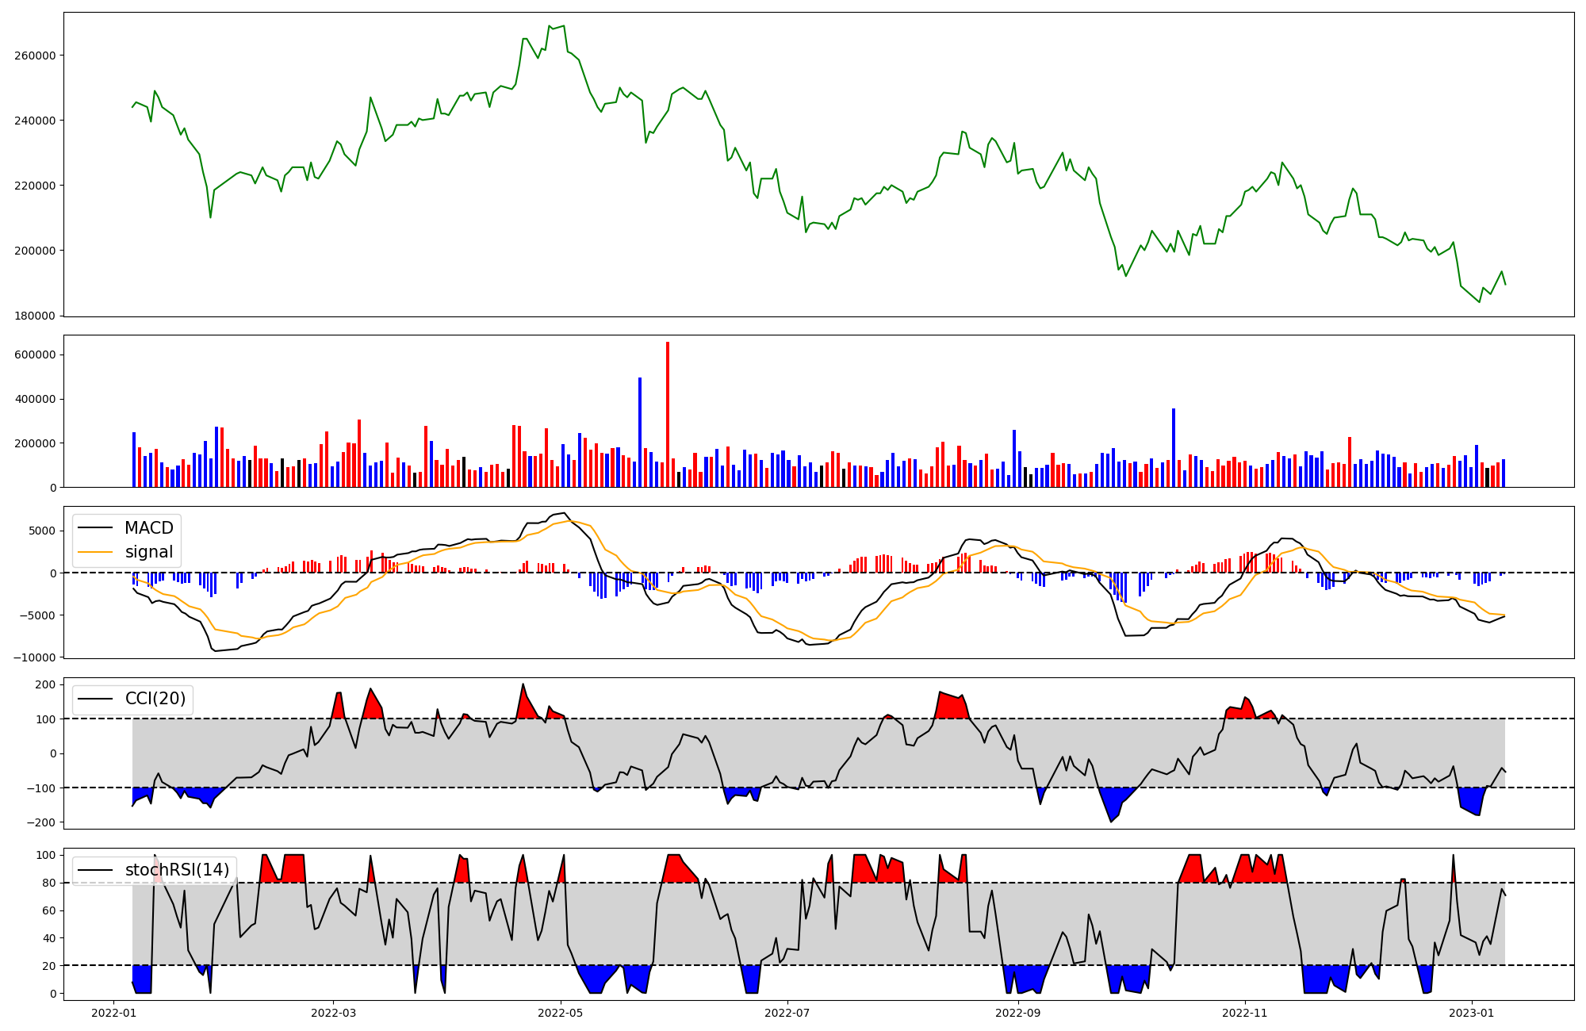Click the 180000 price axis label
Viewport: 1586px width, 1031px height.
[35, 316]
